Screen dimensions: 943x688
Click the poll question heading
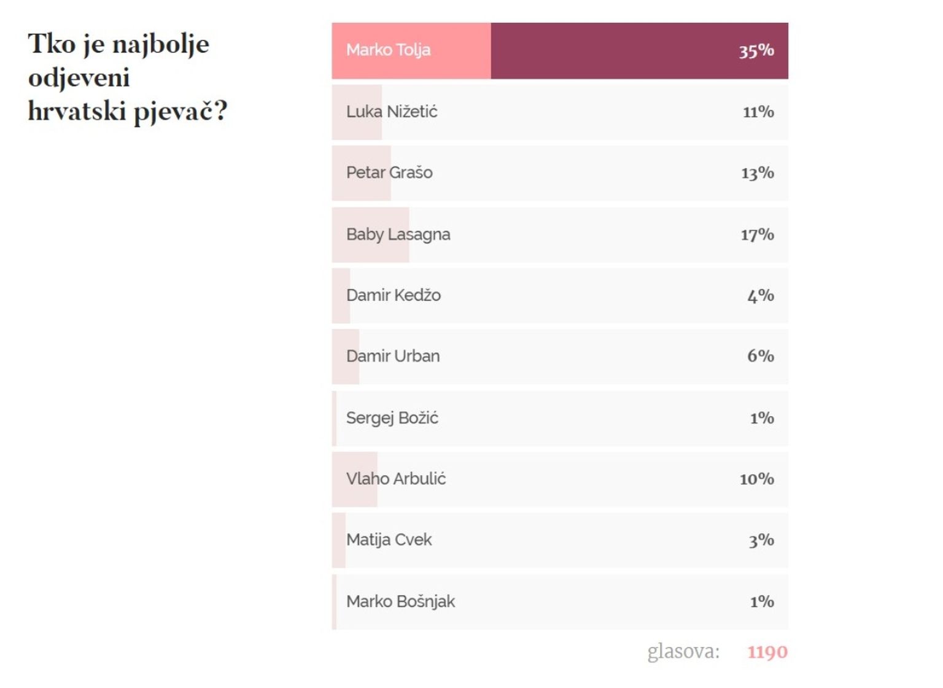(127, 77)
